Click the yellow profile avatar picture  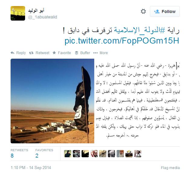point(18,13)
